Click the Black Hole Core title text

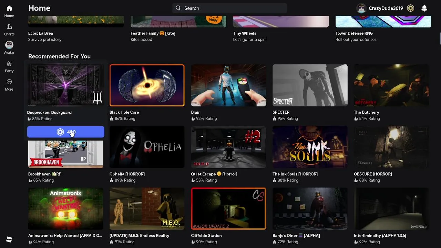pyautogui.click(x=124, y=112)
